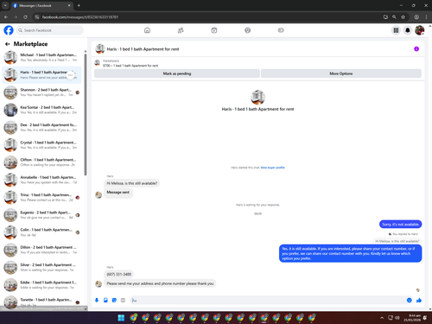Open your account profile picture menu
This screenshot has height=324, width=432.
pyautogui.click(x=419, y=30)
